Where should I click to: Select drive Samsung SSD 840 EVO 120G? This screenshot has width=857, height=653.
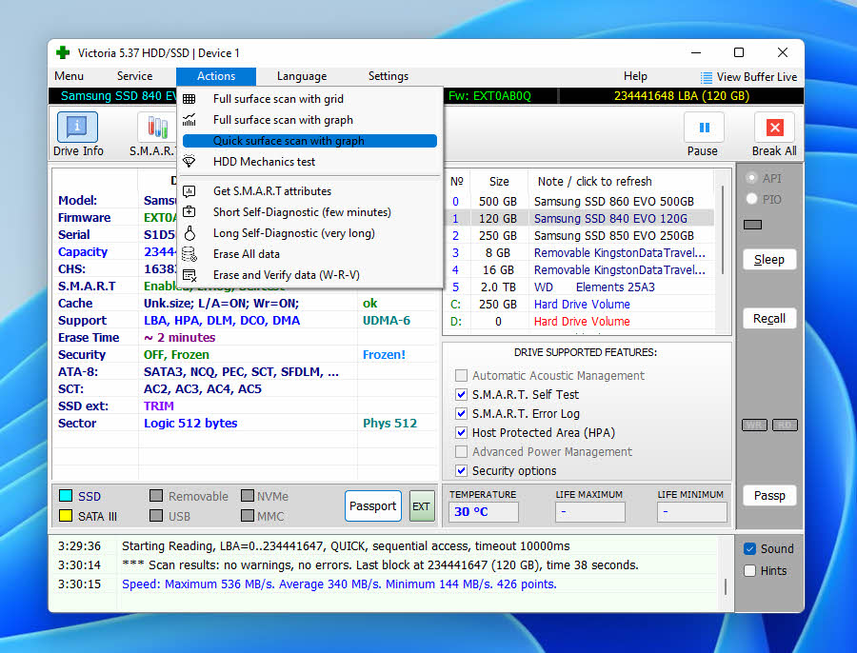581,219
